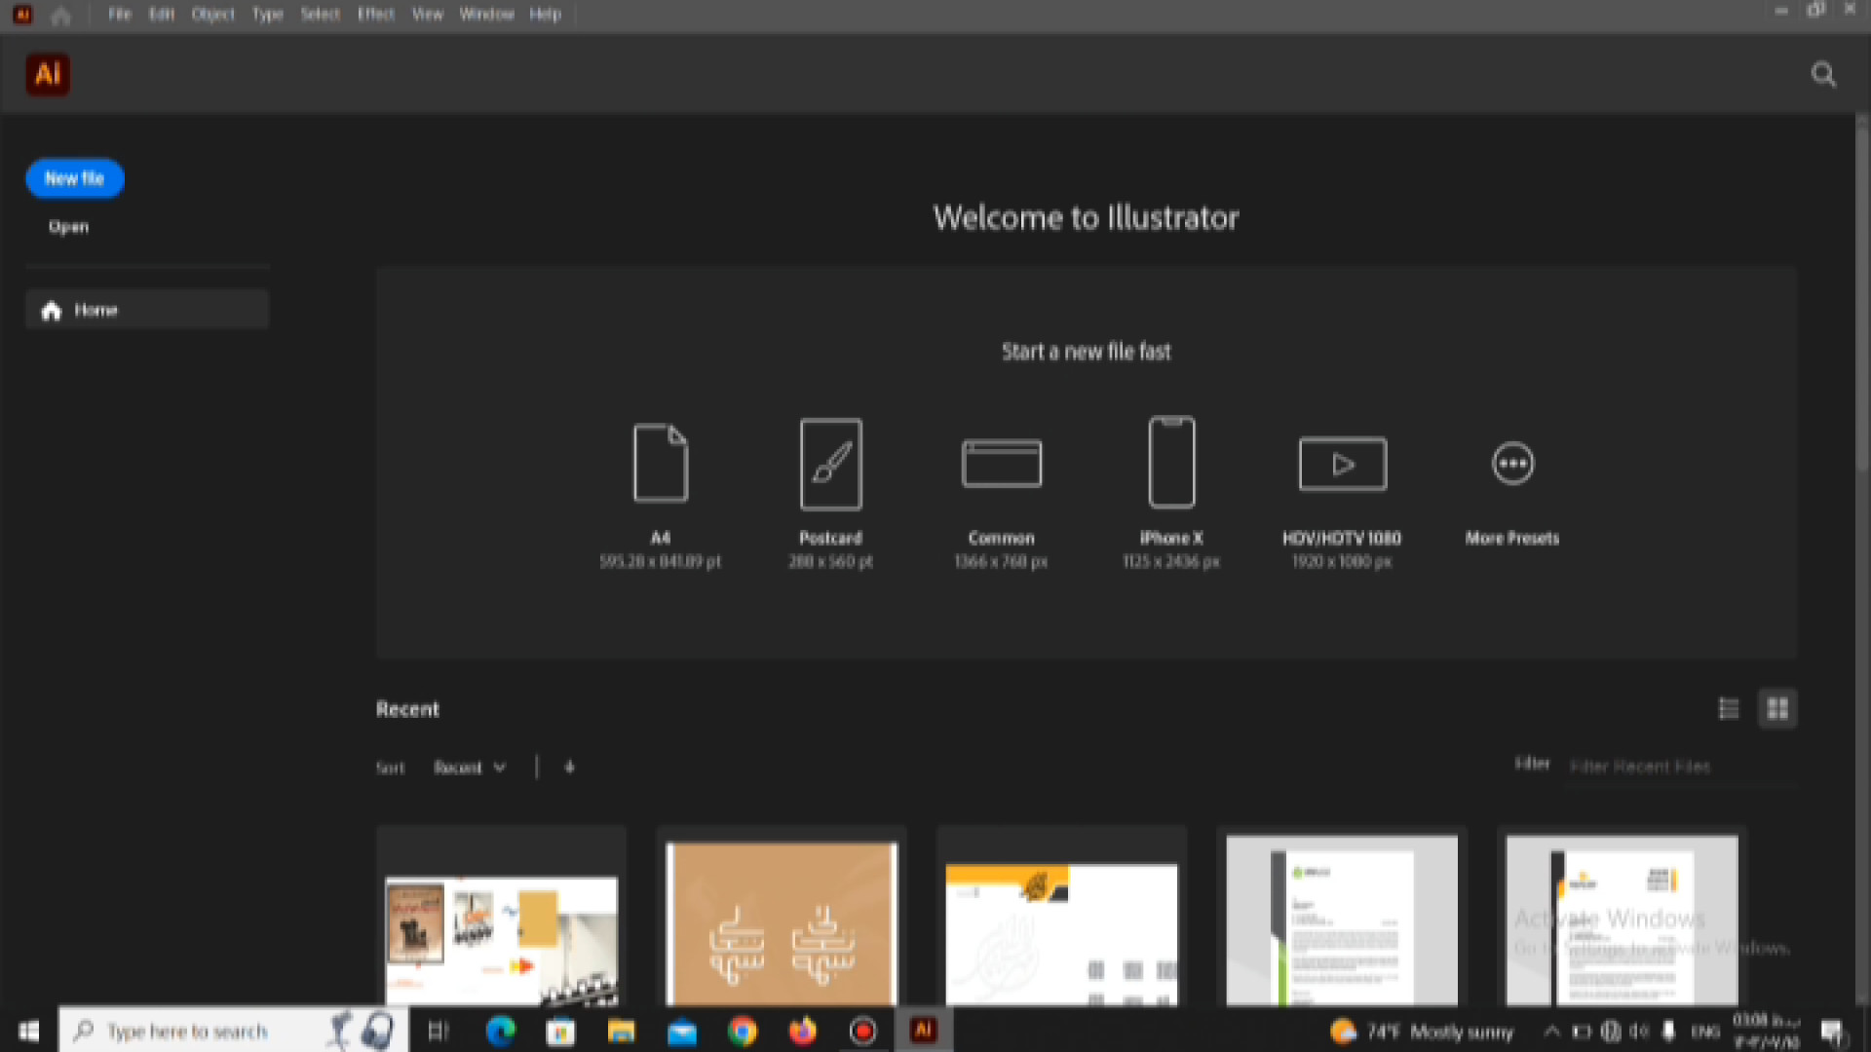Viewport: 1871px width, 1052px height.
Task: Switch recent files to list view
Action: coord(1729,708)
